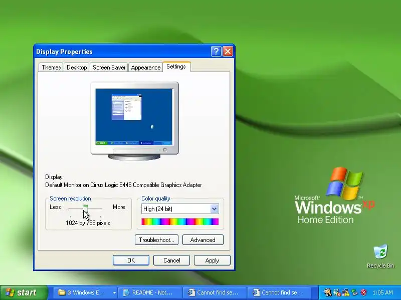Select the Recycle Bin desktop icon

coord(380,256)
